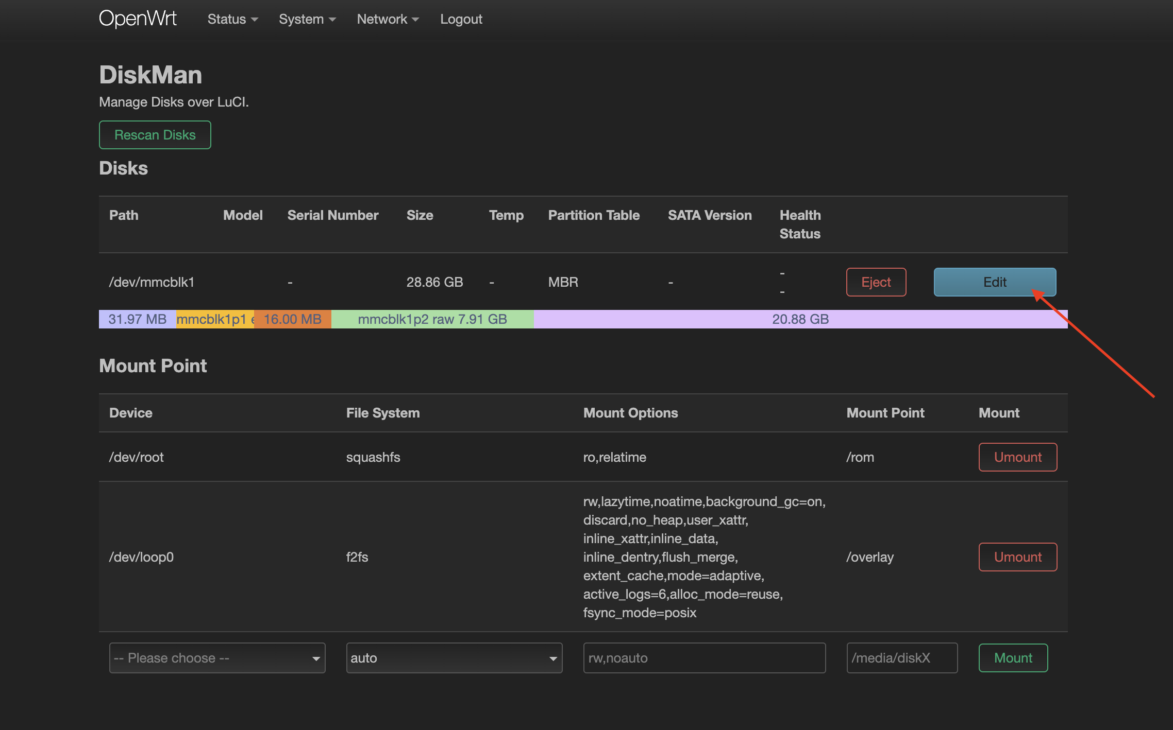Click the Logout menu item
The width and height of the screenshot is (1173, 730).
[461, 19]
